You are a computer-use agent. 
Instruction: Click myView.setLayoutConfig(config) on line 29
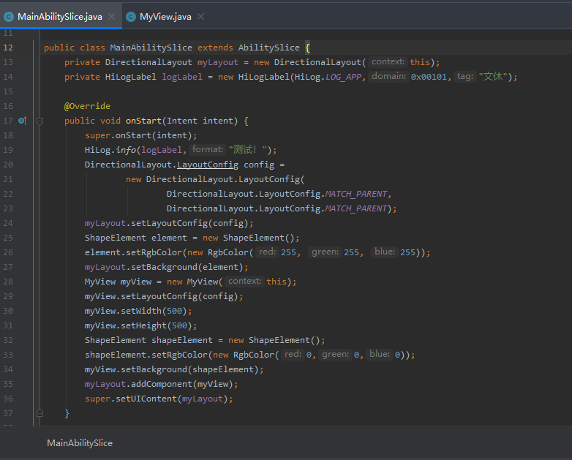point(164,296)
